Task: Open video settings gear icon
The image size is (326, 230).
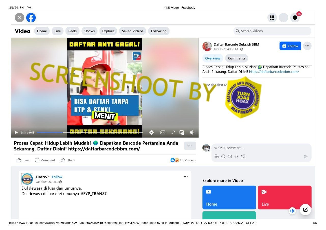Action: pos(151,132)
